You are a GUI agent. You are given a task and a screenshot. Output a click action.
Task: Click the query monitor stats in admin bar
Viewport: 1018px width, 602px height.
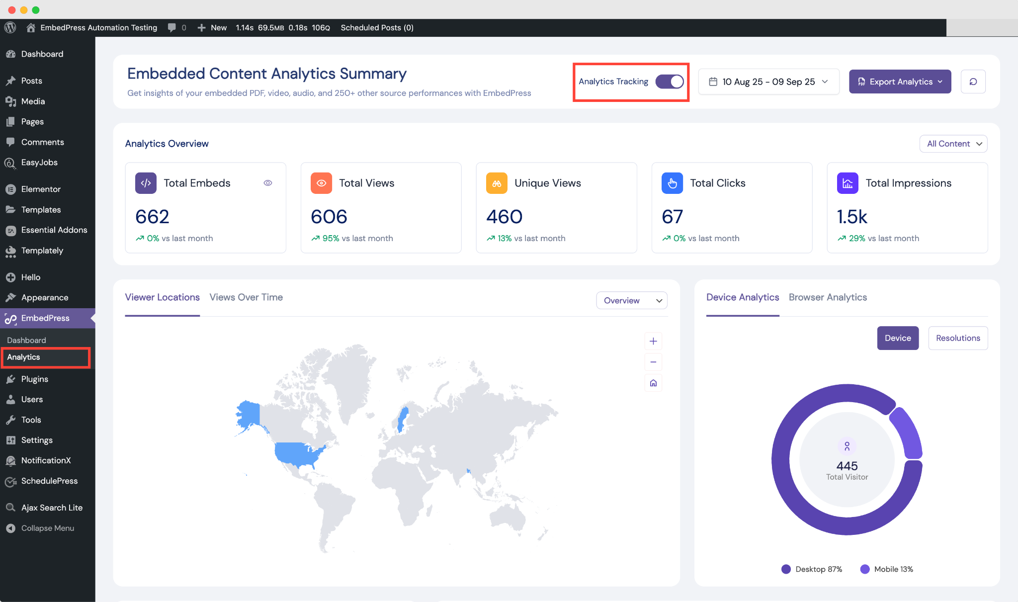tap(283, 27)
